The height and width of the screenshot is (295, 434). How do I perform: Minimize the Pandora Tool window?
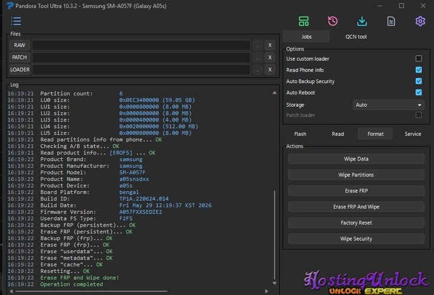point(380,5)
